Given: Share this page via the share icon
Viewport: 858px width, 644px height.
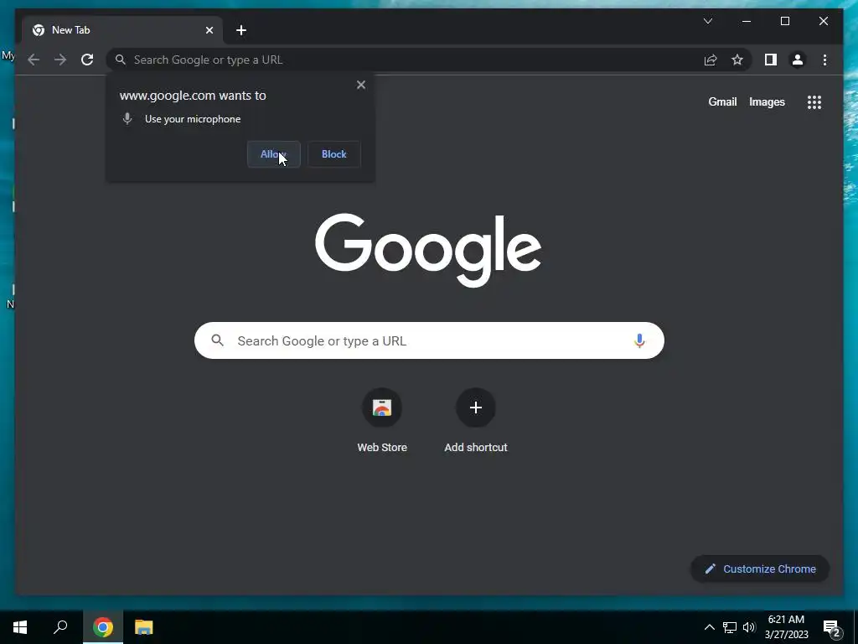Looking at the screenshot, I should (x=711, y=60).
